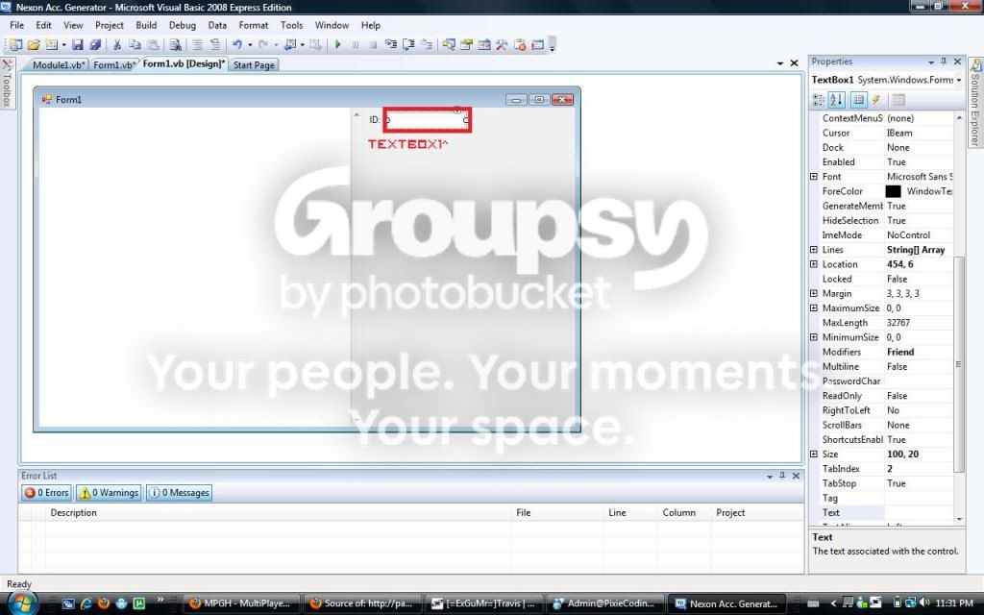The height and width of the screenshot is (615, 984).
Task: Expand the MaximumSize property
Action: 814,308
